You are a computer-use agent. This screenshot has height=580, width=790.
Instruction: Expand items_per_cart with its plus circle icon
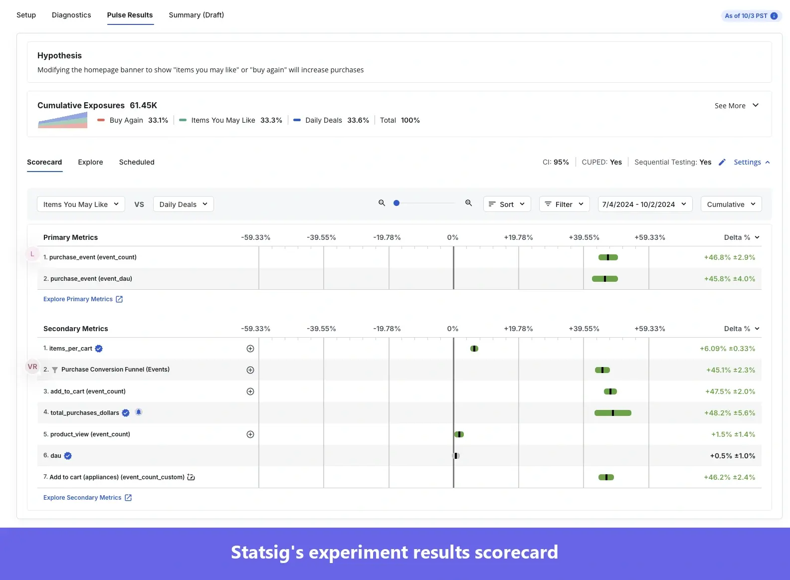click(250, 349)
